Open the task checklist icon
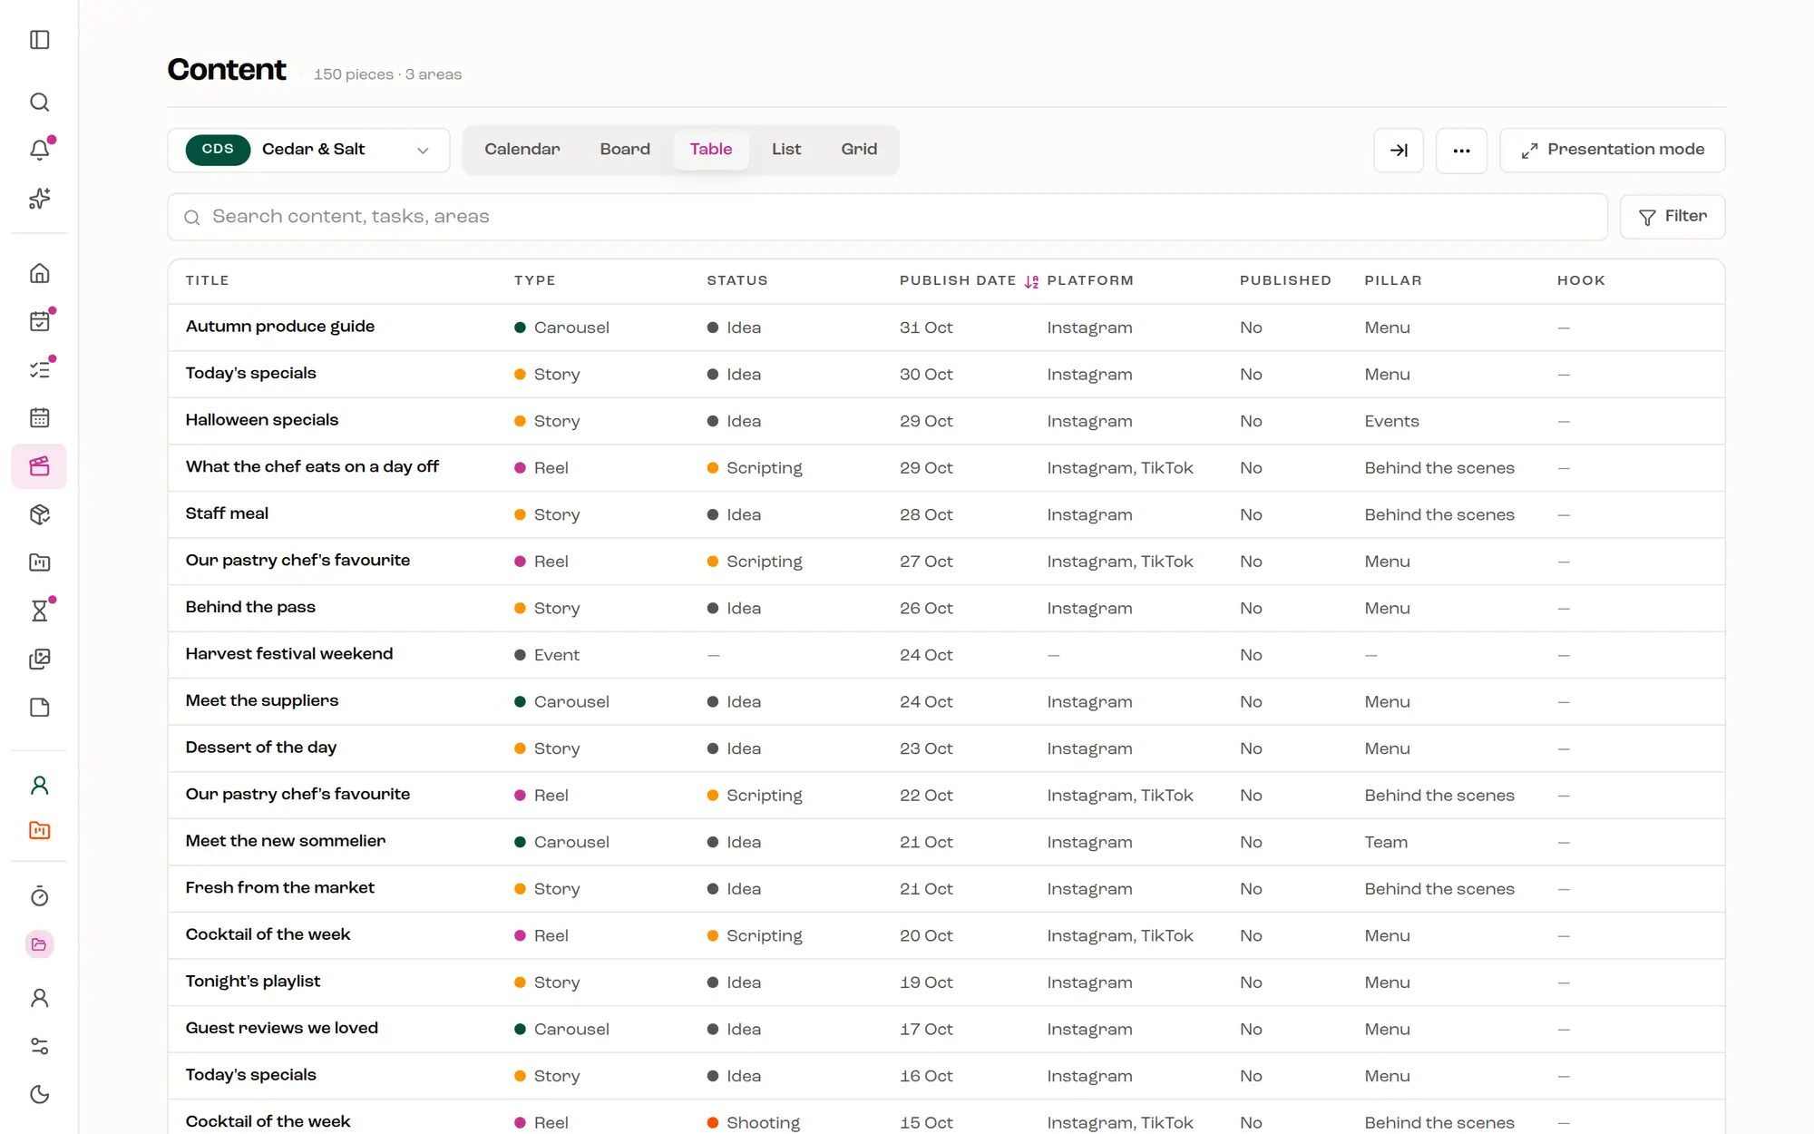Viewport: 1814px width, 1134px height. 39,369
